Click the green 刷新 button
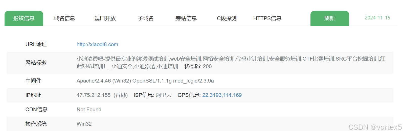 [x=330, y=18]
